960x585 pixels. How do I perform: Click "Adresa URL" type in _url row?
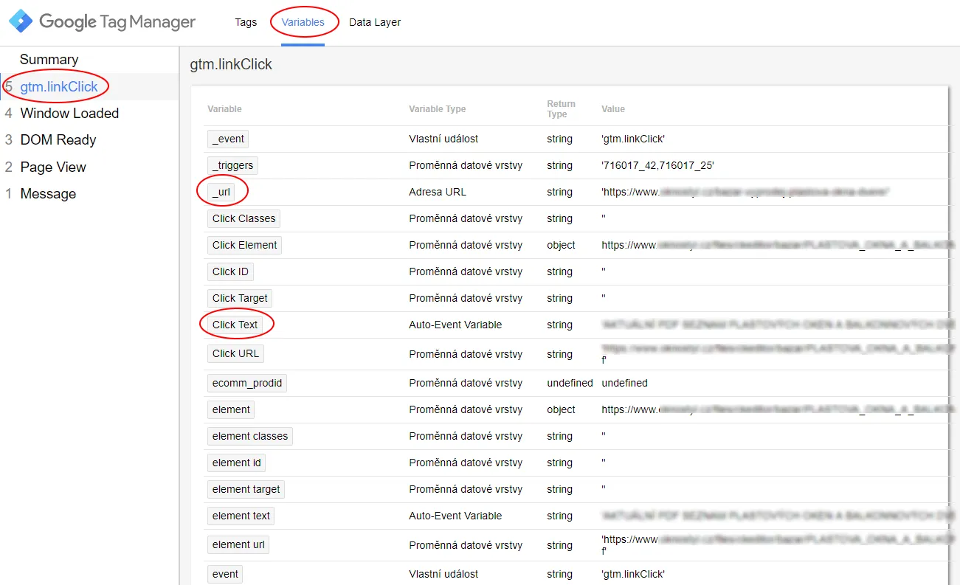438,192
